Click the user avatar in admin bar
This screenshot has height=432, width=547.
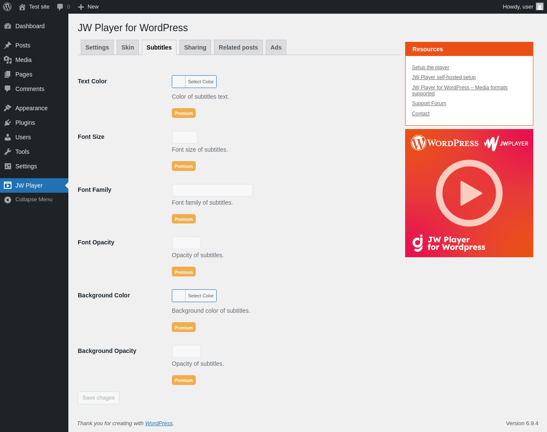coord(540,7)
